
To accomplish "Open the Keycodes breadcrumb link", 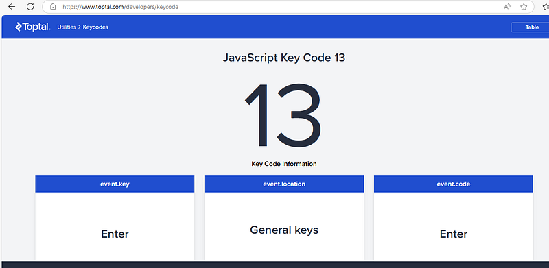I will point(95,27).
